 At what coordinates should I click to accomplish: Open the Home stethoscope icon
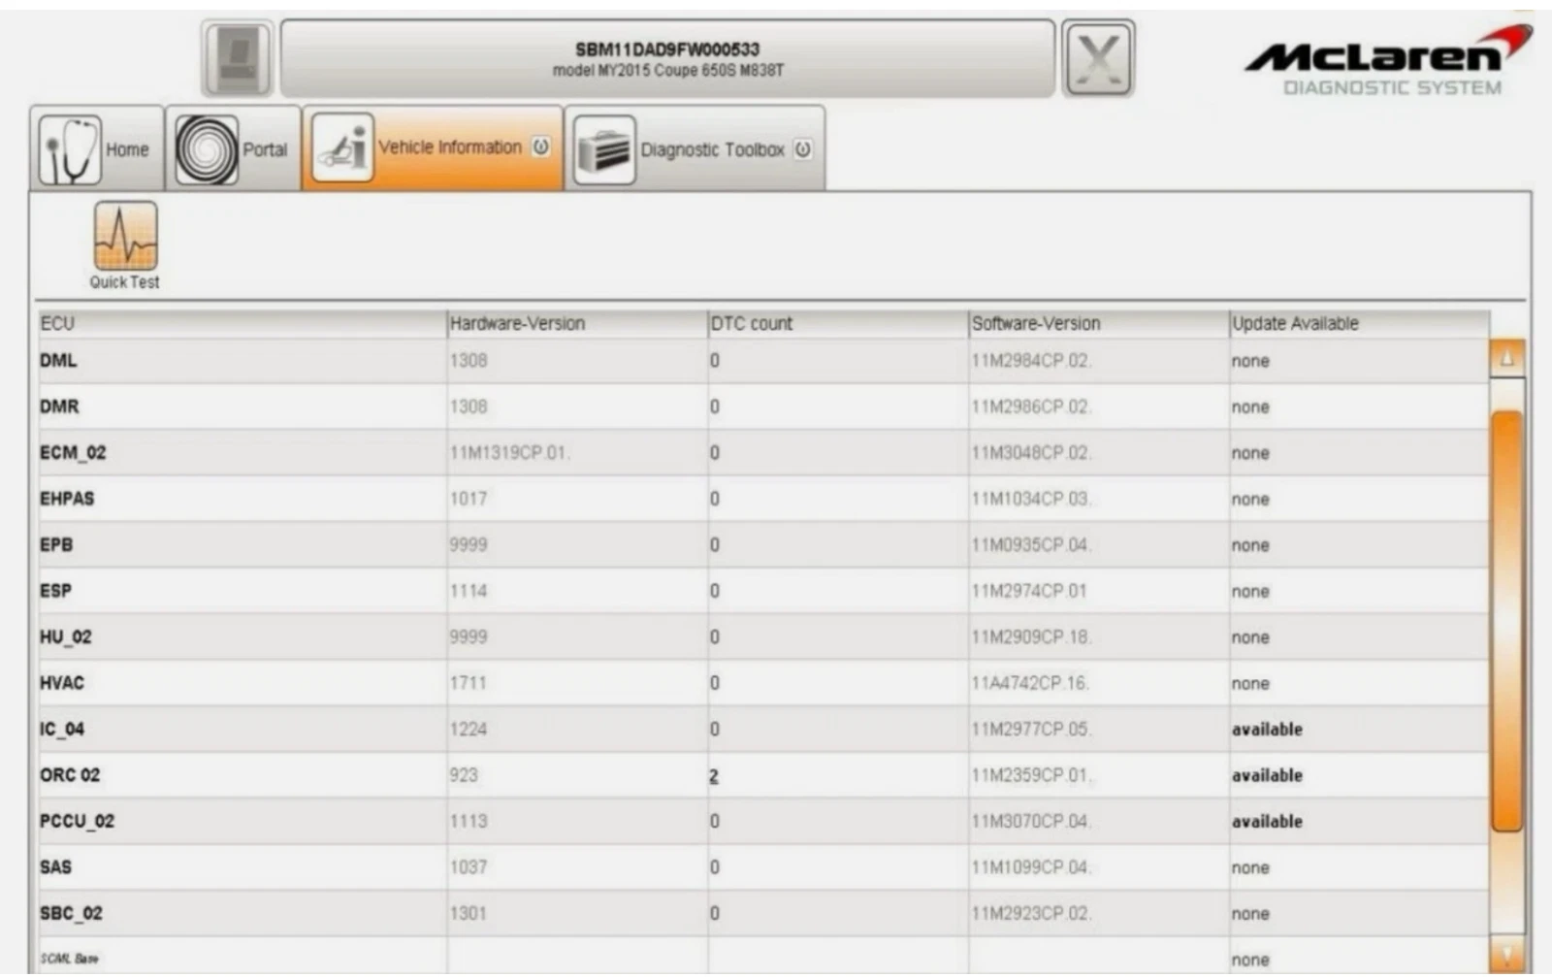pyautogui.click(x=69, y=151)
